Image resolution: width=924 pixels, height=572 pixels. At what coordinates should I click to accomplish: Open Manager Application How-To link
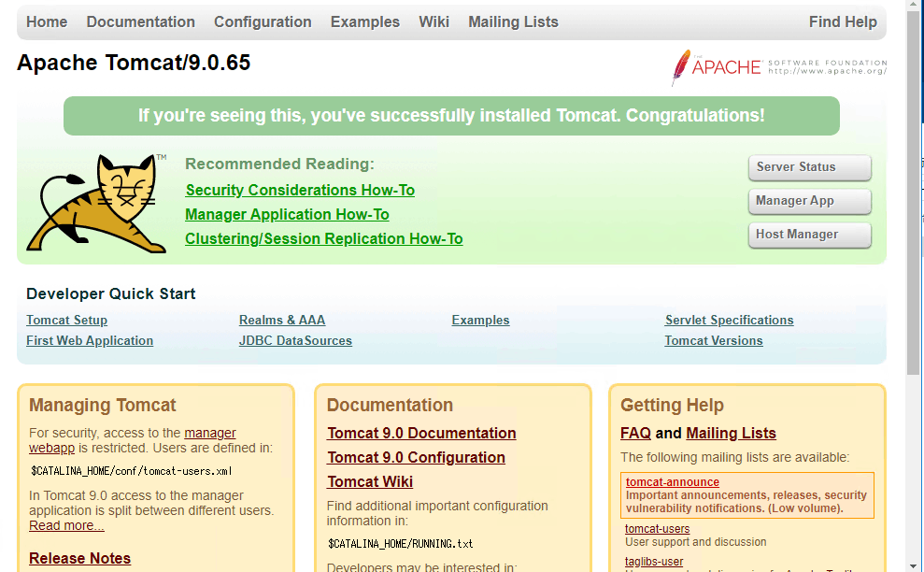[287, 214]
